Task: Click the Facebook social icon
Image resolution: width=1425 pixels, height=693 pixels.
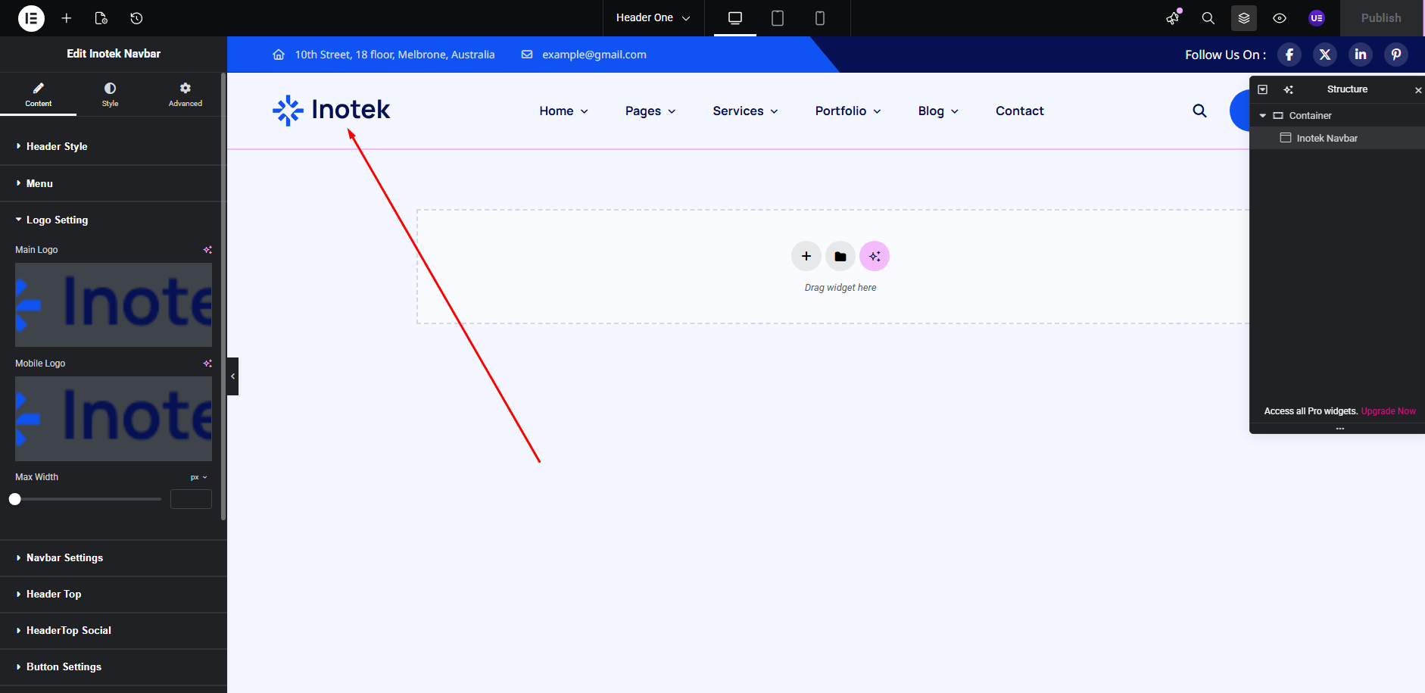Action: [x=1289, y=55]
